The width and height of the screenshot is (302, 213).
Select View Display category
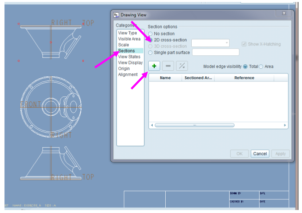click(x=130, y=63)
